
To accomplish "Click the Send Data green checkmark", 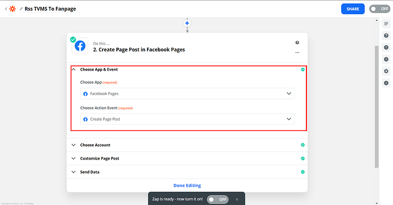I will [x=303, y=172].
